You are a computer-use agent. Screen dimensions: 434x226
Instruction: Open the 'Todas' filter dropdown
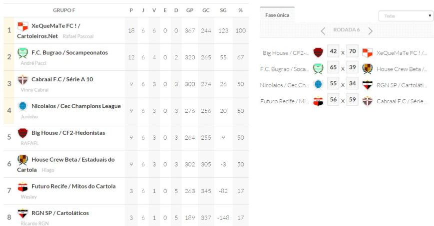click(x=406, y=16)
